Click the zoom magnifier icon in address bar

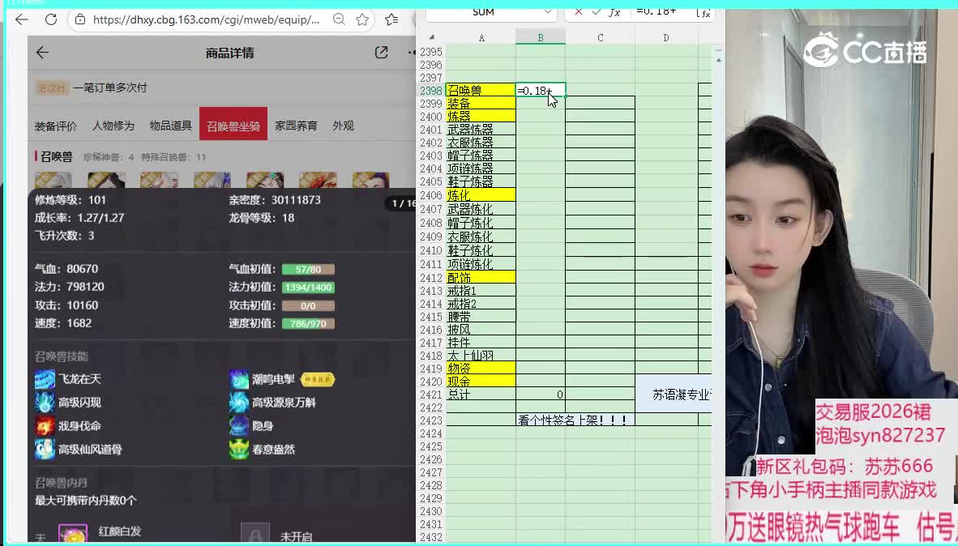339,19
